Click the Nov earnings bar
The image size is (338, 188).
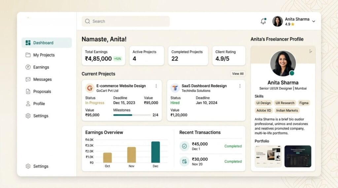[x=131, y=155]
